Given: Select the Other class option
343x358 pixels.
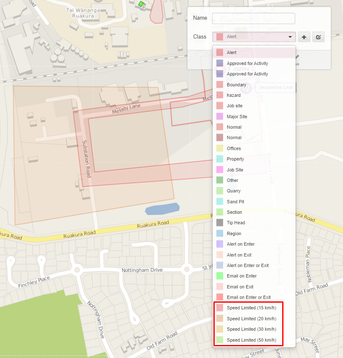Looking at the screenshot, I should (254, 180).
